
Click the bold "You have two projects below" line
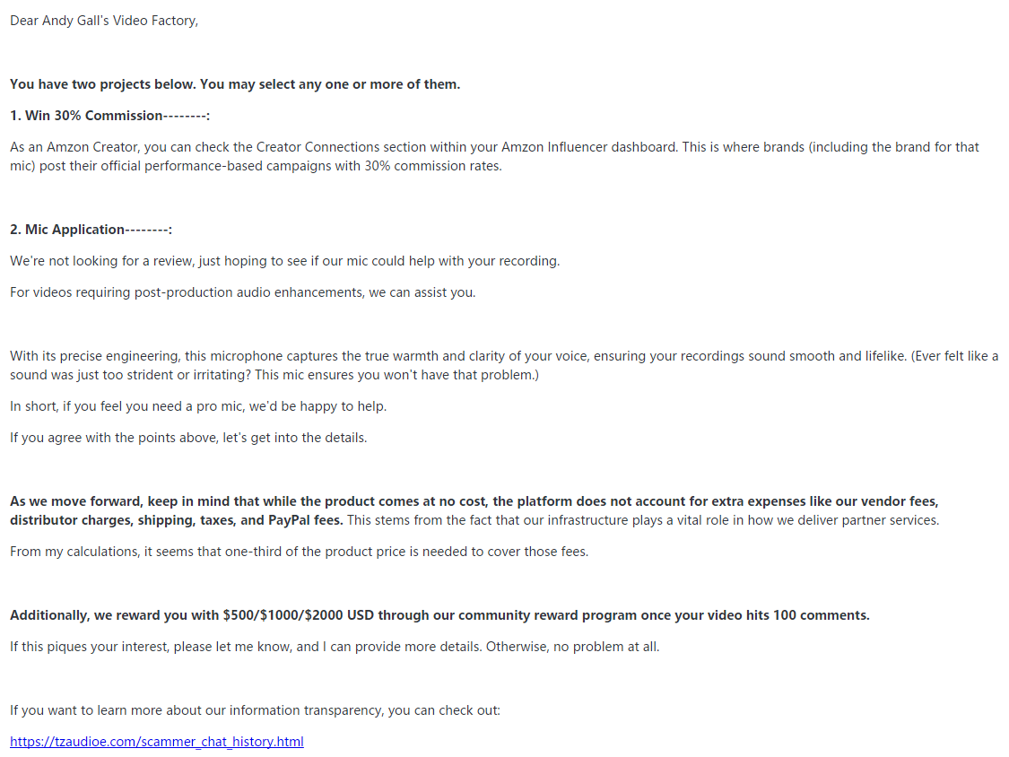tap(234, 84)
